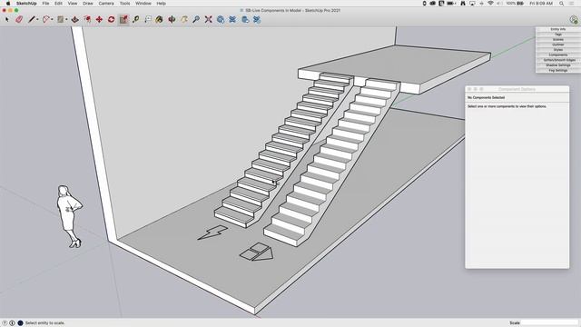Open the 3D Warehouse toolbar icon
Viewport: 581px width, 327px height.
point(221,19)
